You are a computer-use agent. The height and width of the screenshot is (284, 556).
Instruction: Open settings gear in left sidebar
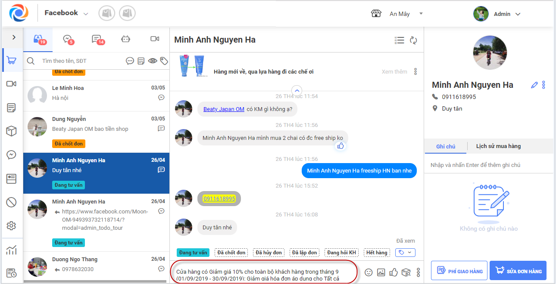[x=12, y=225]
